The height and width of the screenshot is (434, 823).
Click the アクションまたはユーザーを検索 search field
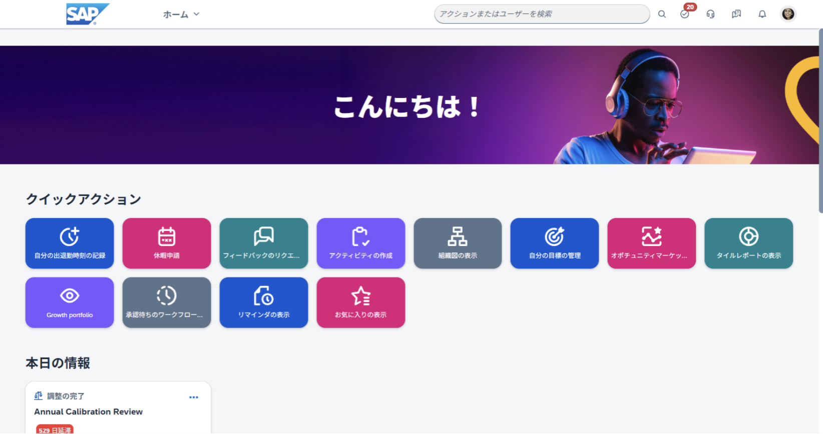coord(541,14)
